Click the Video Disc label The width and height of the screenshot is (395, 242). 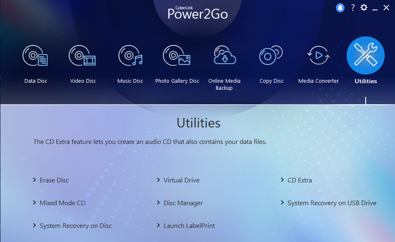(x=83, y=81)
